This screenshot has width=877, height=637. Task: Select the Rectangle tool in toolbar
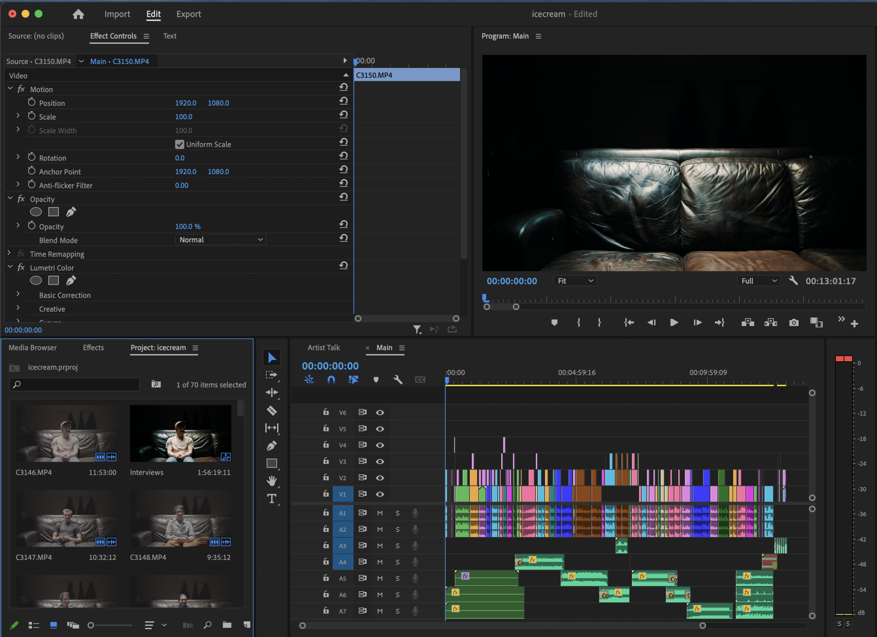(x=272, y=463)
